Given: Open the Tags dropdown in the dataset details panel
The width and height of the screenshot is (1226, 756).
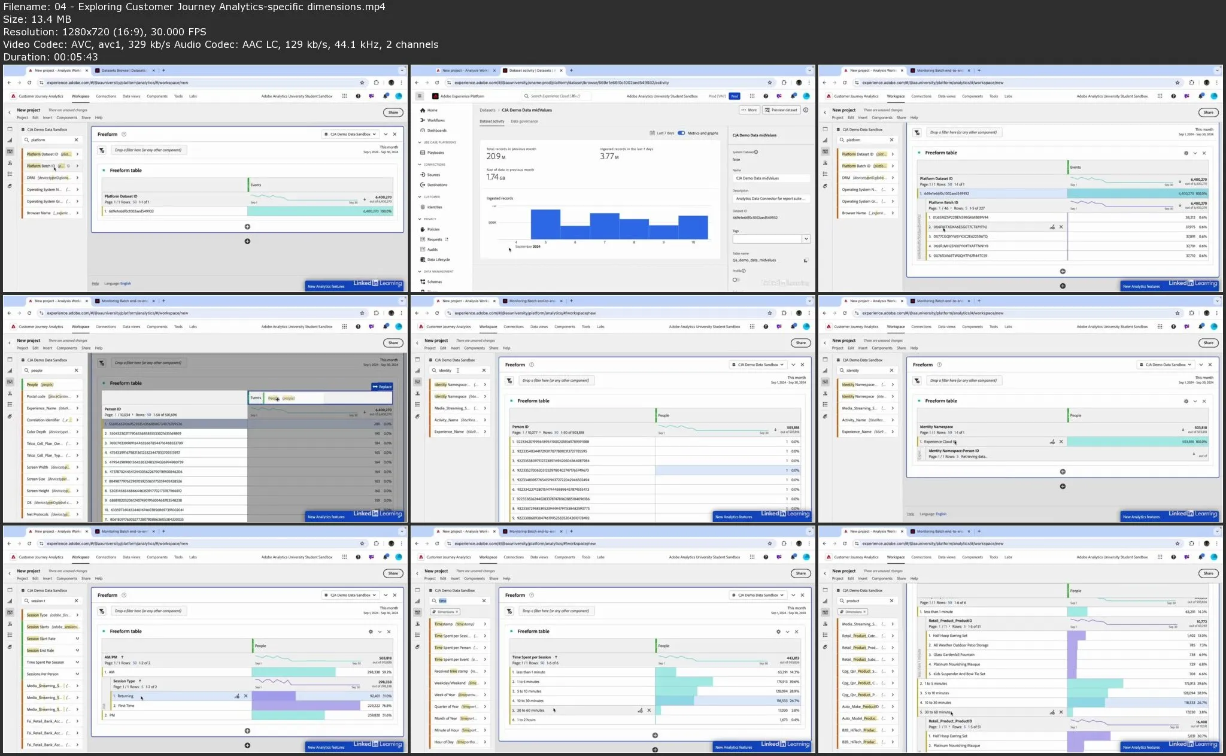Looking at the screenshot, I should click(x=806, y=239).
